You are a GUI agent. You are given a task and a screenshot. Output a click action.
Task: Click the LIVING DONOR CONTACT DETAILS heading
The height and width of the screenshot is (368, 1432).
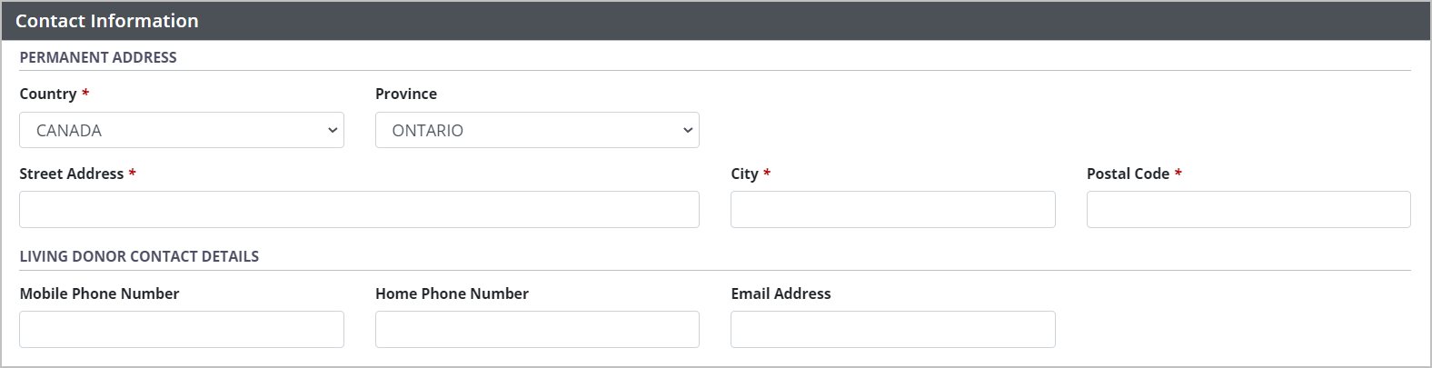[x=139, y=256]
